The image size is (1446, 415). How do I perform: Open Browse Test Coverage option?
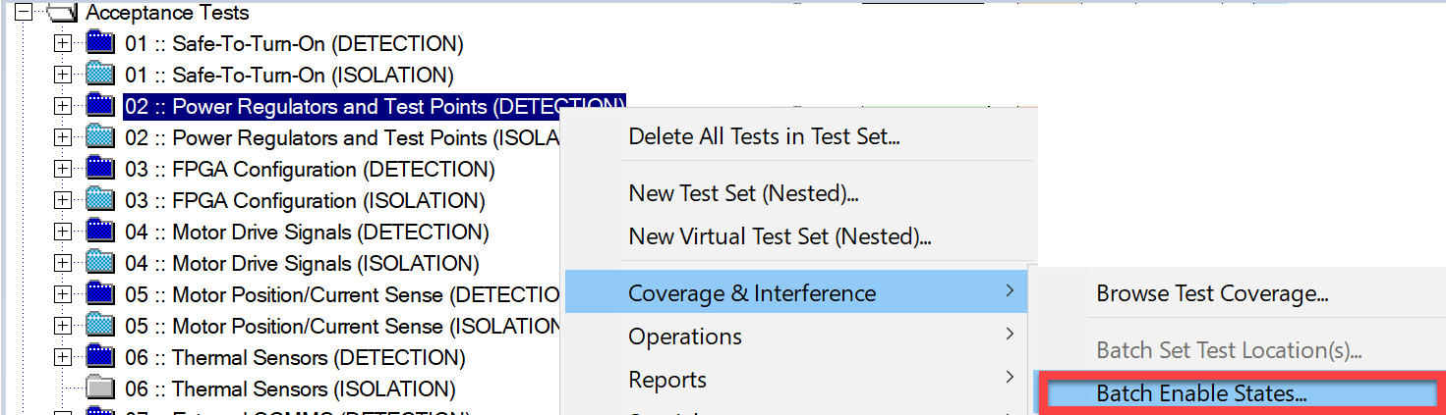click(x=1212, y=293)
